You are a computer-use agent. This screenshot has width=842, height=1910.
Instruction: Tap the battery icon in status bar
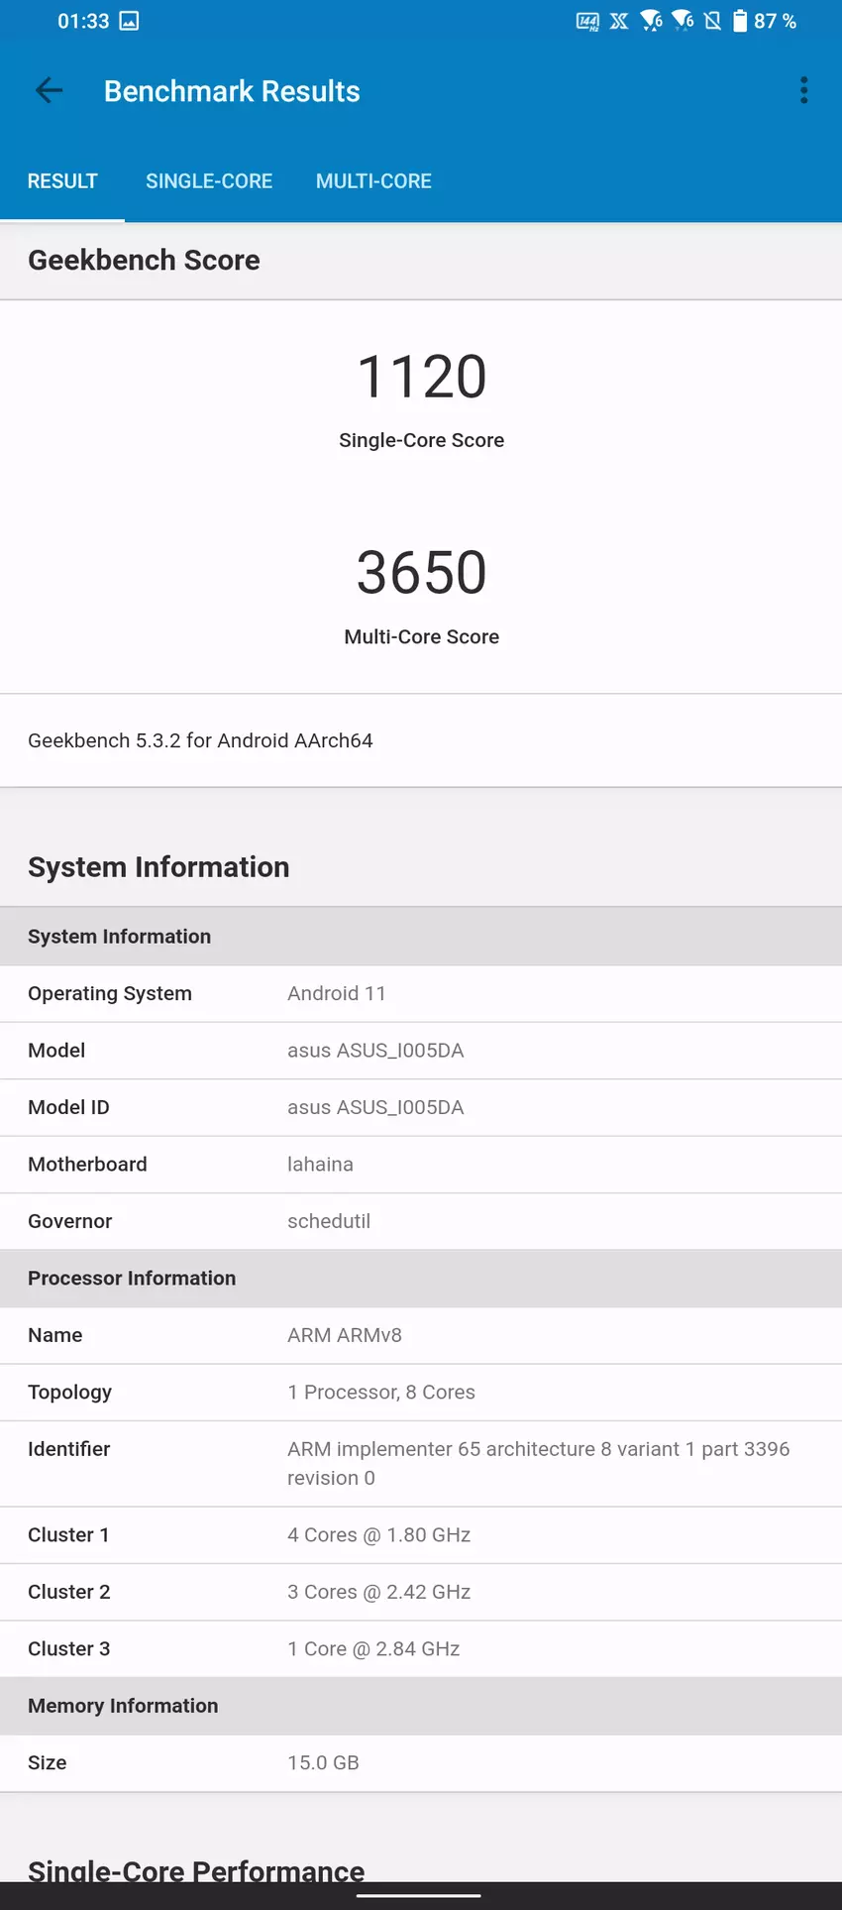tap(740, 21)
